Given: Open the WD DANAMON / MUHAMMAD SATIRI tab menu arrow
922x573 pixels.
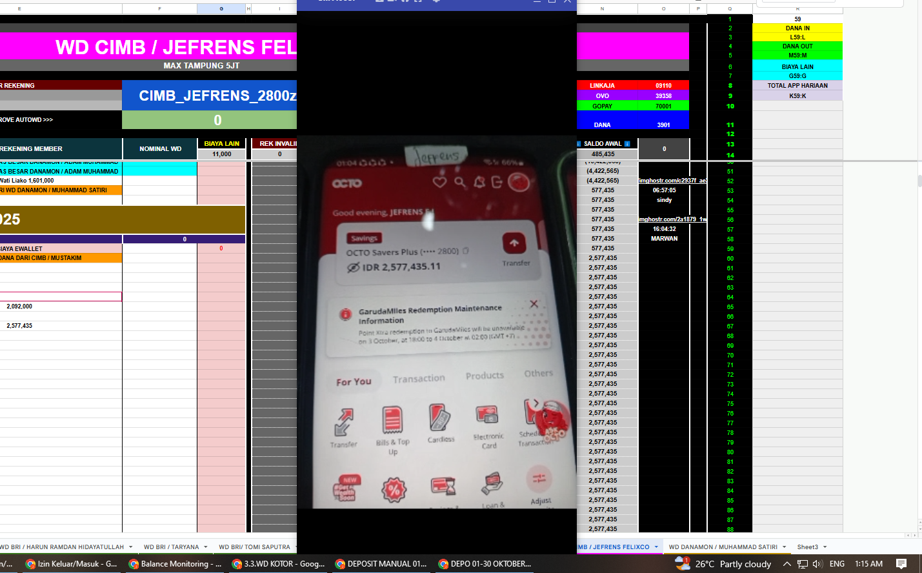Looking at the screenshot, I should [785, 547].
